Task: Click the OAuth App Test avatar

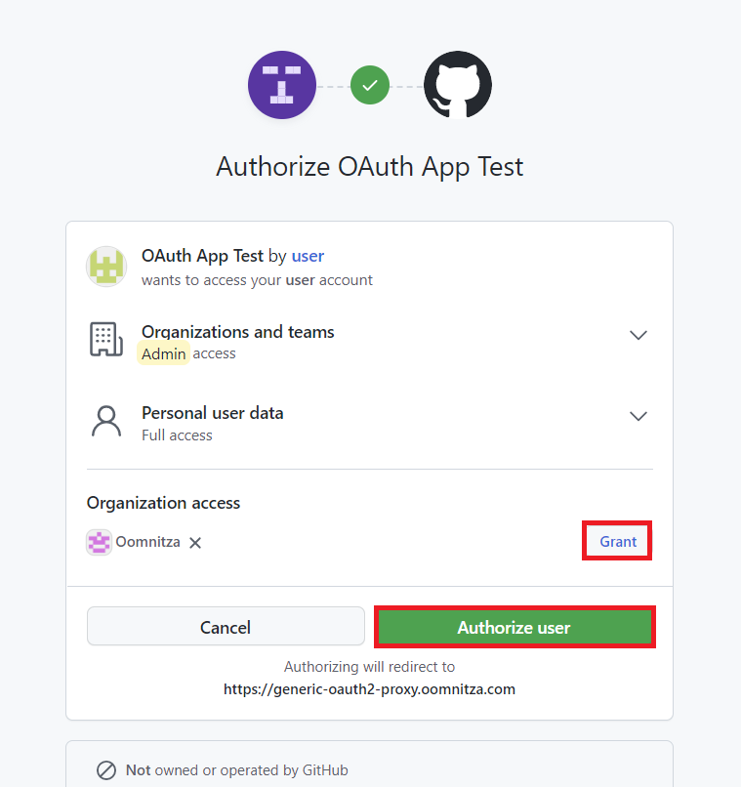Action: (106, 266)
